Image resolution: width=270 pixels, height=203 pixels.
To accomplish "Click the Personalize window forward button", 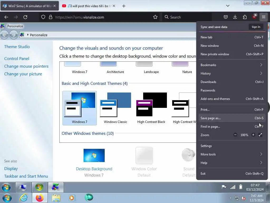I will tap(14, 35).
